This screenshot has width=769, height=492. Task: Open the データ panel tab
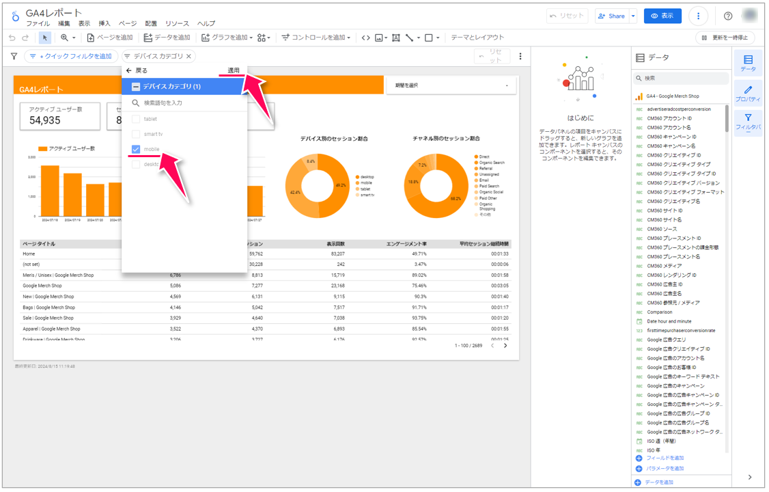click(748, 64)
